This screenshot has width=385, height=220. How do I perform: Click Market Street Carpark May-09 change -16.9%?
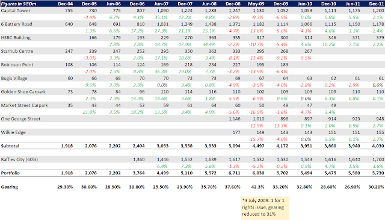tap(256, 112)
